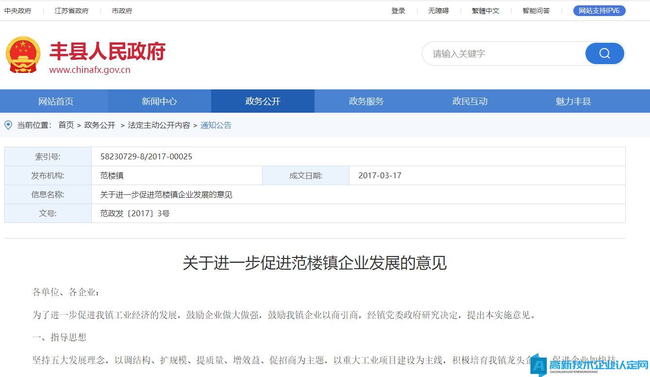Viewport: 650px width, 377px height.
Task: Click the national emblem logo
Action: coord(23,55)
